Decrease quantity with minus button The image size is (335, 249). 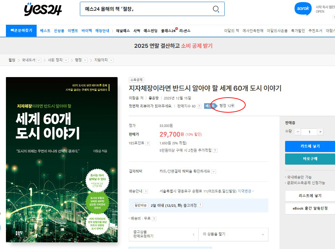(298, 132)
